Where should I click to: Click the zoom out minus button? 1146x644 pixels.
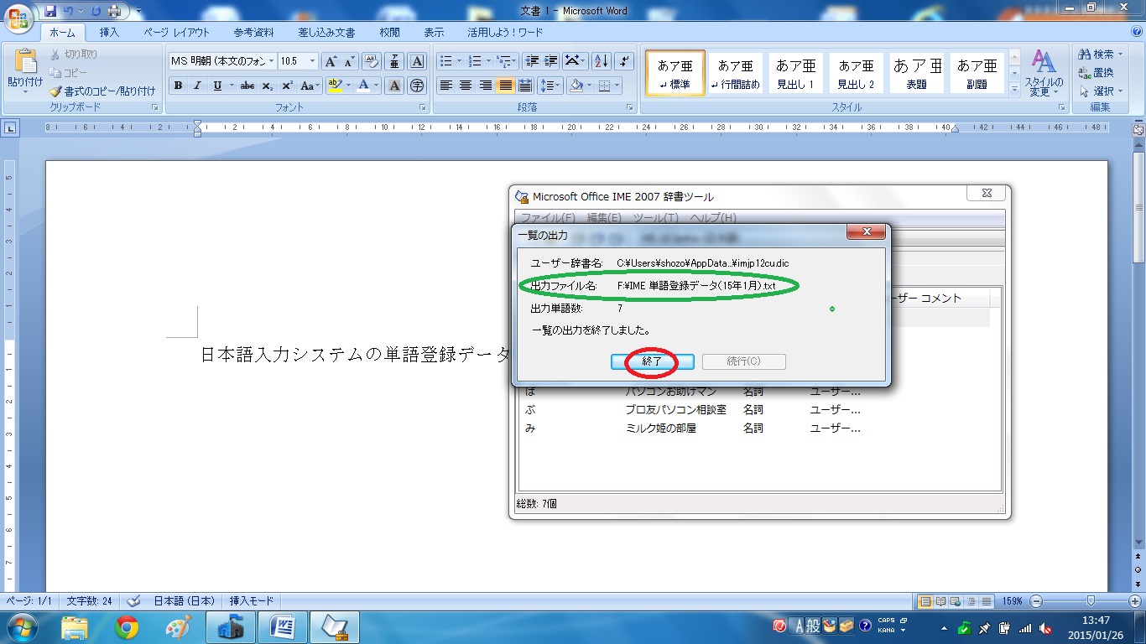[1036, 601]
